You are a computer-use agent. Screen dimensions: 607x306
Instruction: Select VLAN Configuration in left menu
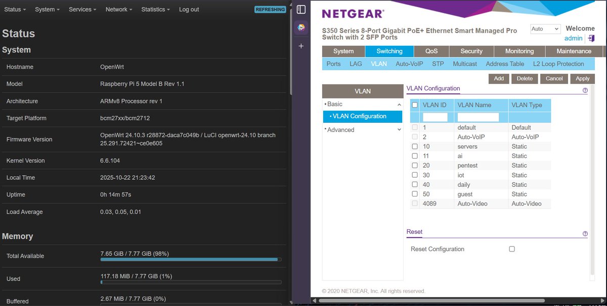[x=363, y=116]
